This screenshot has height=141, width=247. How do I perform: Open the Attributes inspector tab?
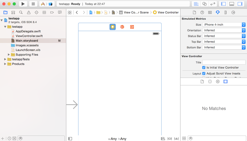click(x=217, y=12)
